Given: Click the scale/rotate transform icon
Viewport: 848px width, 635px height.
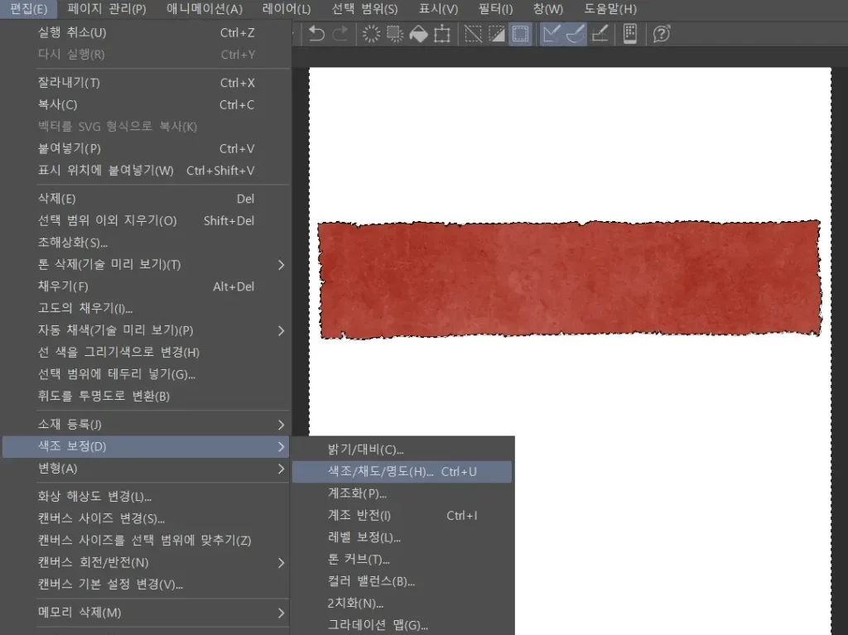Looking at the screenshot, I should click(442, 34).
